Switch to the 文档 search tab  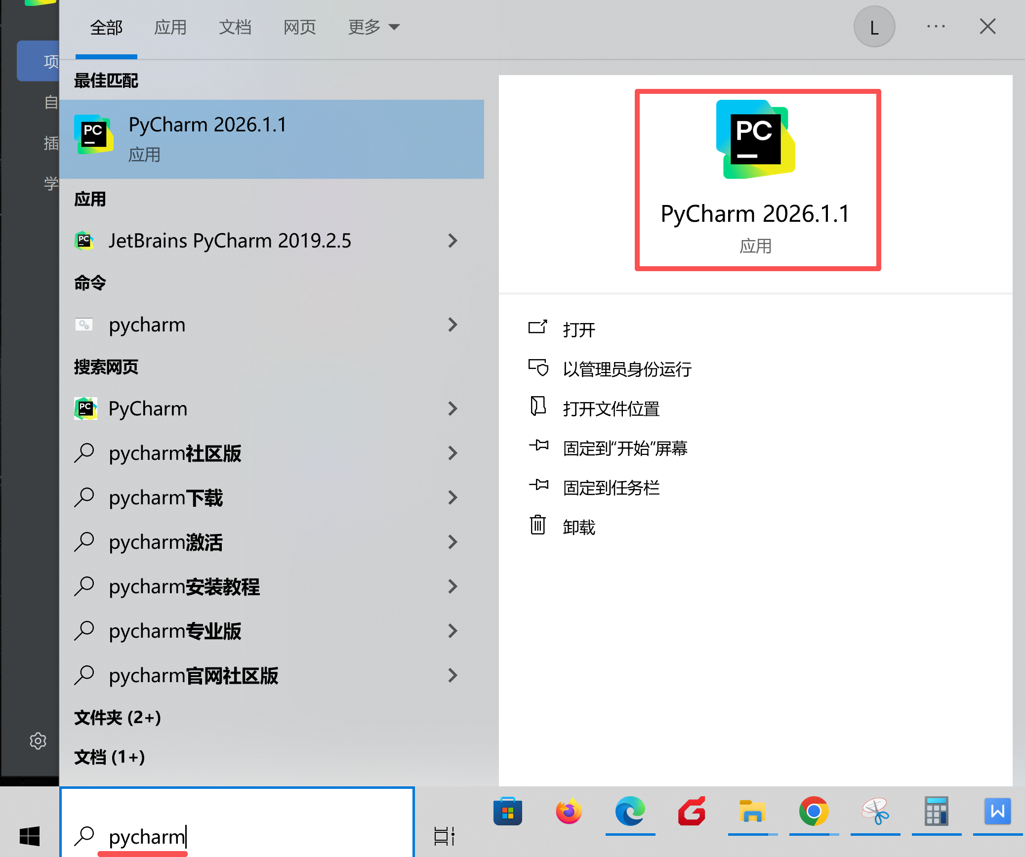click(235, 27)
